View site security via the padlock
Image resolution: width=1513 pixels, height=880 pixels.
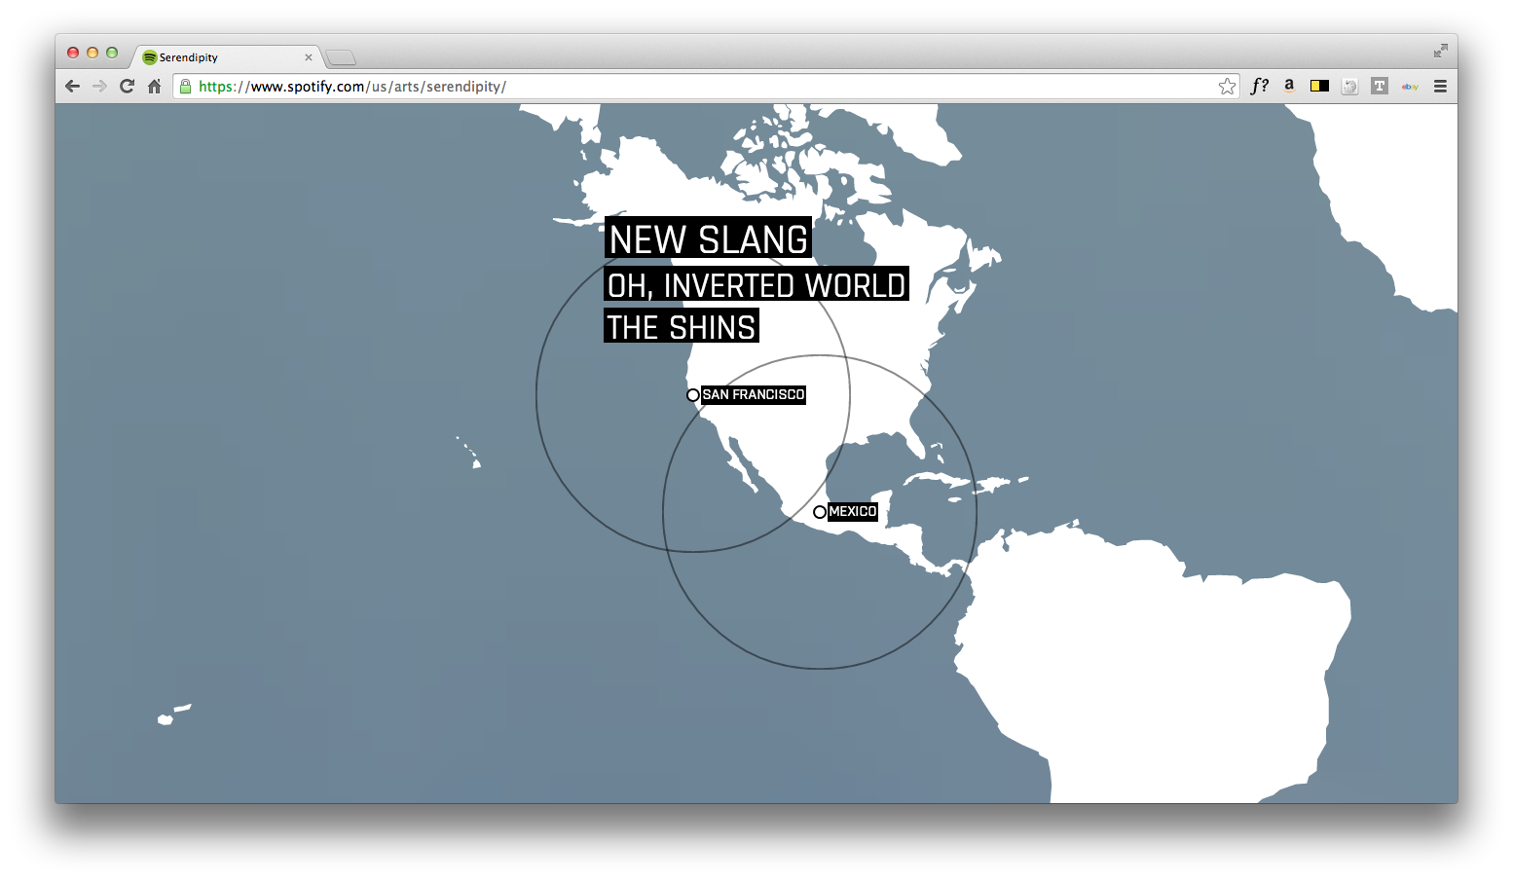[x=186, y=87]
